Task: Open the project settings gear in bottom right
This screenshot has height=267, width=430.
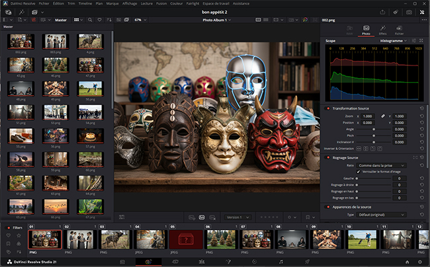Action: [420, 262]
